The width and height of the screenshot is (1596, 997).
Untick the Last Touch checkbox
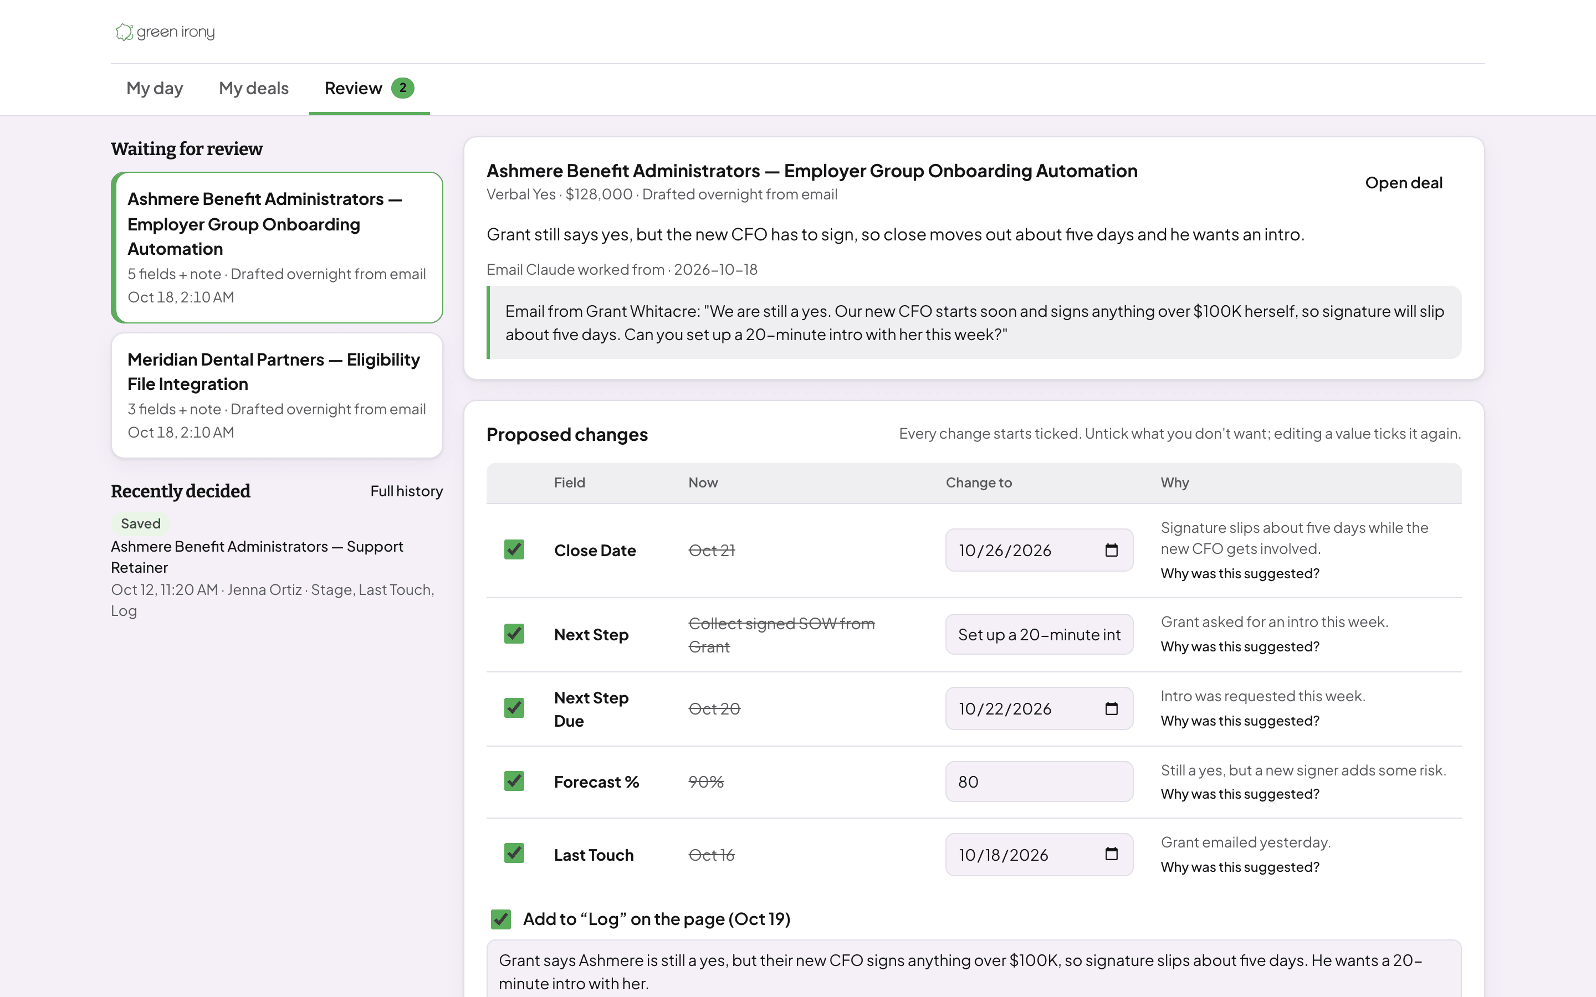514,853
